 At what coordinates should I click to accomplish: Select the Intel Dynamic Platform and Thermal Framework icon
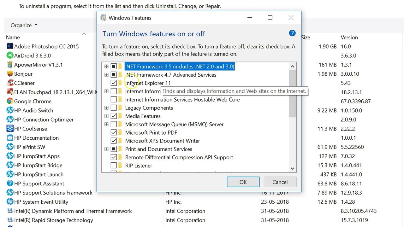click(10, 211)
